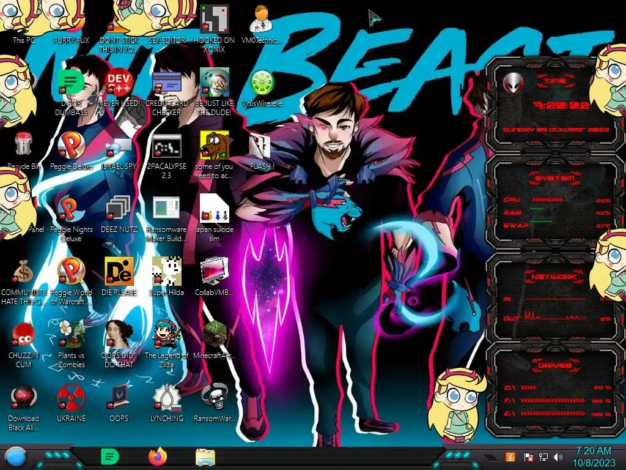Open the orange Java tray icon
Viewport: 626px width, 470px height.
tap(510, 457)
